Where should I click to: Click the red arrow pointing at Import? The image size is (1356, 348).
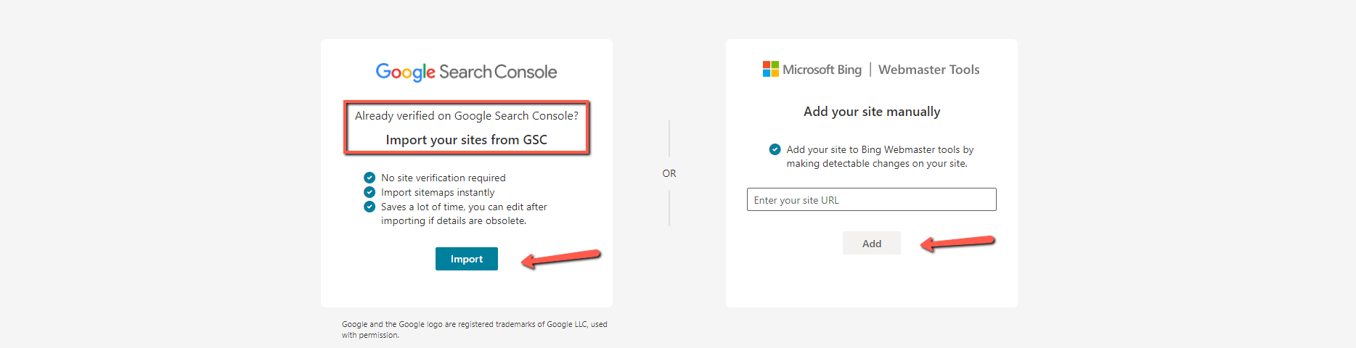pyautogui.click(x=560, y=257)
